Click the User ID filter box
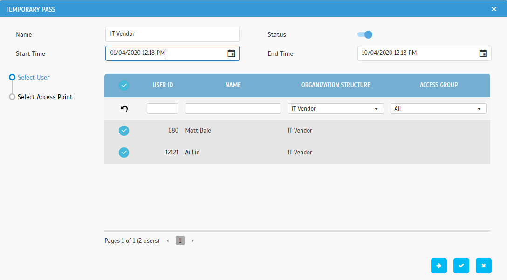 (x=163, y=109)
